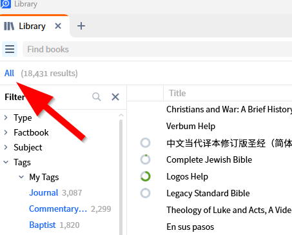
Task: Click the Logos Help reading progress circle
Action: [145, 176]
